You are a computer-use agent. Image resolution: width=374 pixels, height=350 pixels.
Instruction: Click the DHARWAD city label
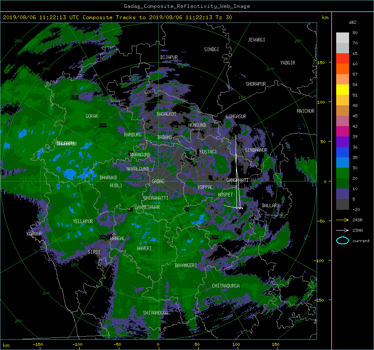(108, 178)
